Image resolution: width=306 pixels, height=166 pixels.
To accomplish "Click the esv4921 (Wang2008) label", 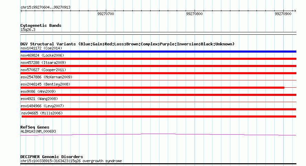I will pos(39,99).
